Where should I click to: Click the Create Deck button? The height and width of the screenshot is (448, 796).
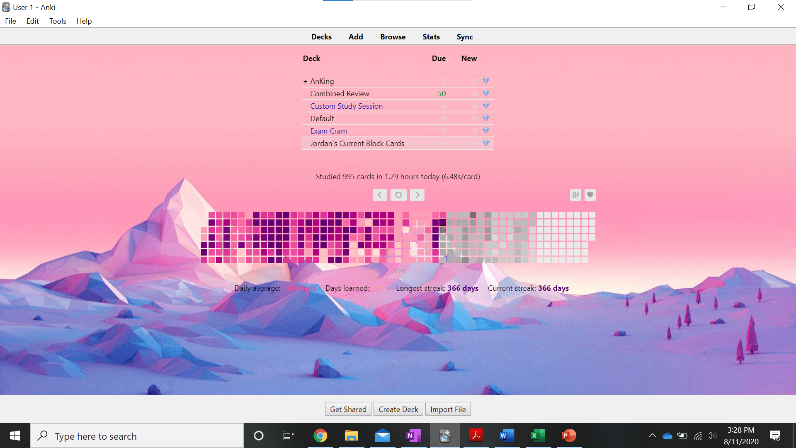(398, 409)
